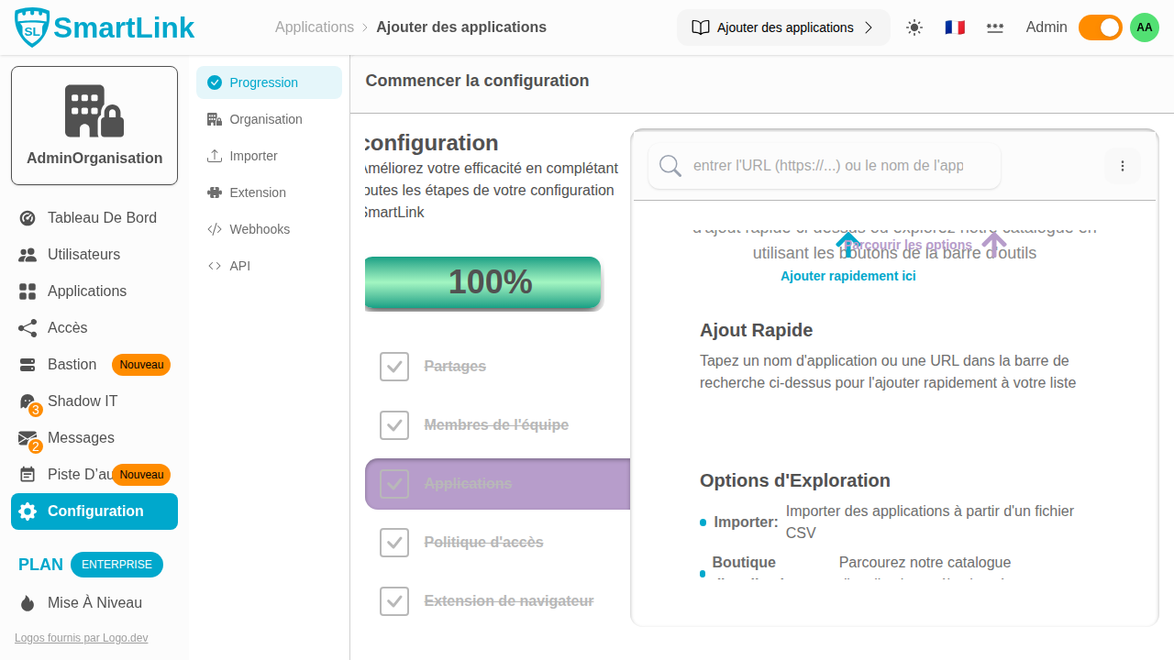Click the three-dot icon in top bar
This screenshot has height=660, width=1174.
point(995,27)
